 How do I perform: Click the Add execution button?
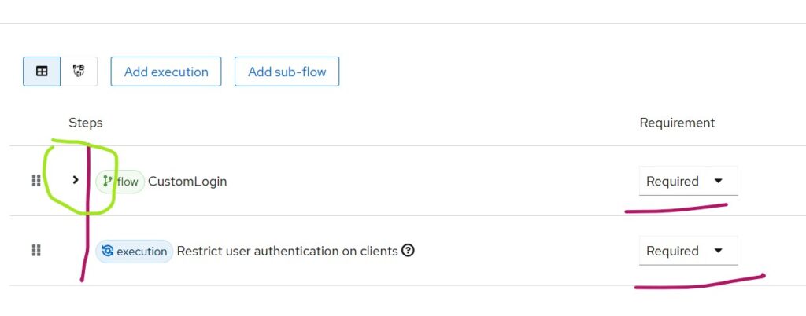(166, 72)
